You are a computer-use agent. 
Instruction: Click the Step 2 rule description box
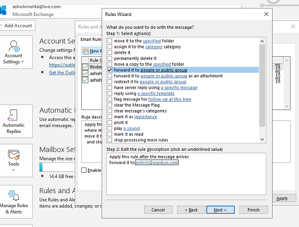coord(186,174)
